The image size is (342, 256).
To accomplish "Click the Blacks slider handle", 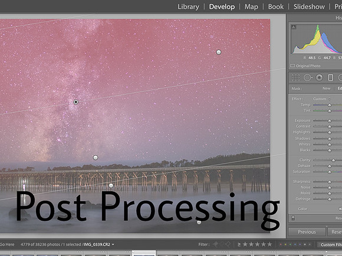I will pos(330,150).
